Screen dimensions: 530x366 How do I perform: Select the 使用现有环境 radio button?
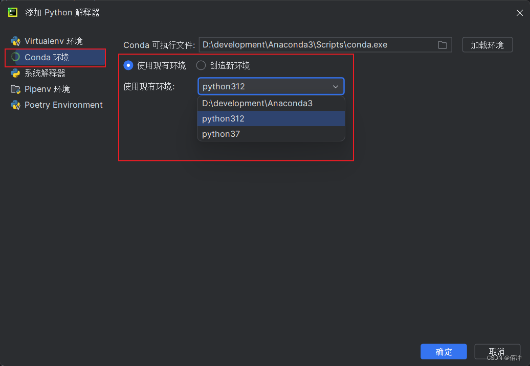click(x=128, y=65)
